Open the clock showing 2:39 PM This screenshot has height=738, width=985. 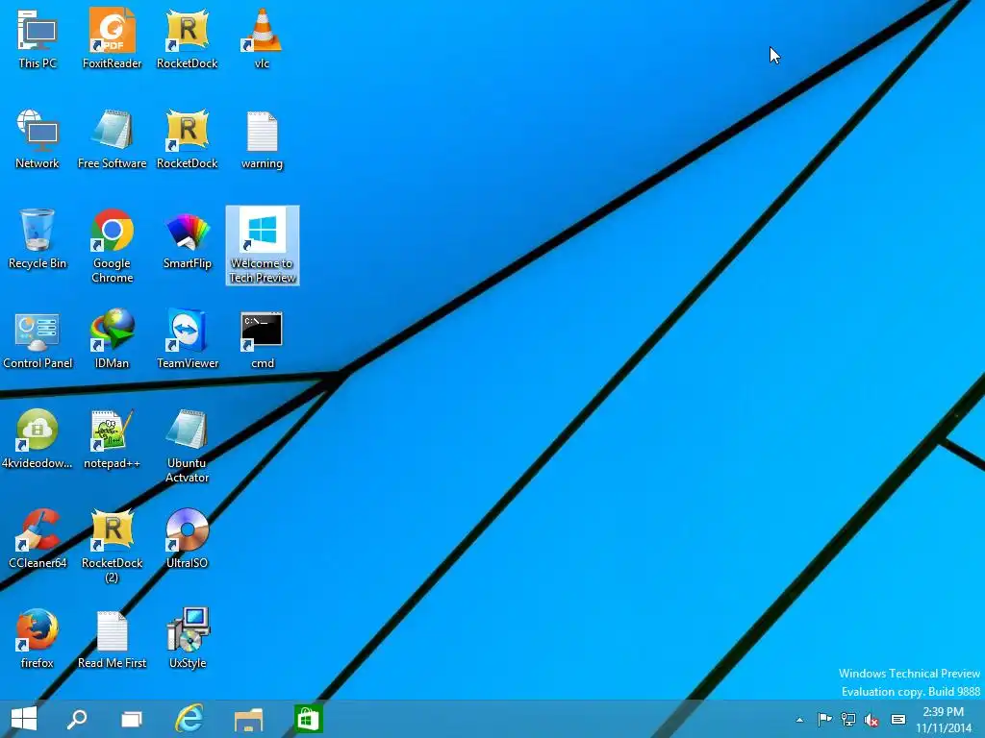coord(943,720)
